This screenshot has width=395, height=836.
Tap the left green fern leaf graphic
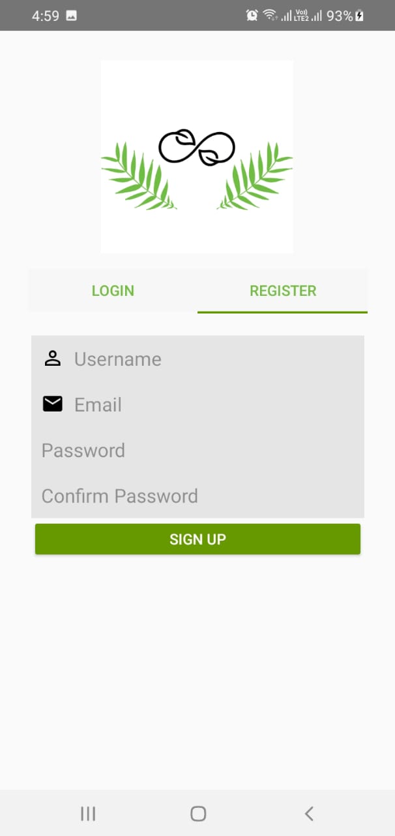click(x=139, y=176)
